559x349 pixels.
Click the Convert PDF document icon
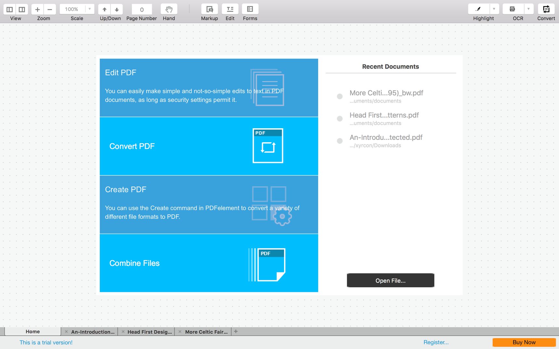point(268,146)
